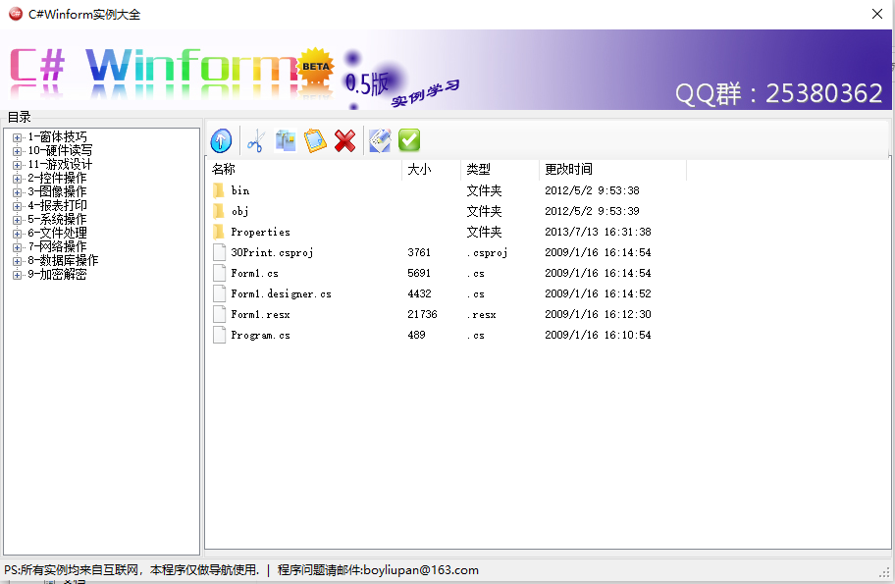Select the Properties folder icon
The height and width of the screenshot is (584, 895).
(x=219, y=232)
